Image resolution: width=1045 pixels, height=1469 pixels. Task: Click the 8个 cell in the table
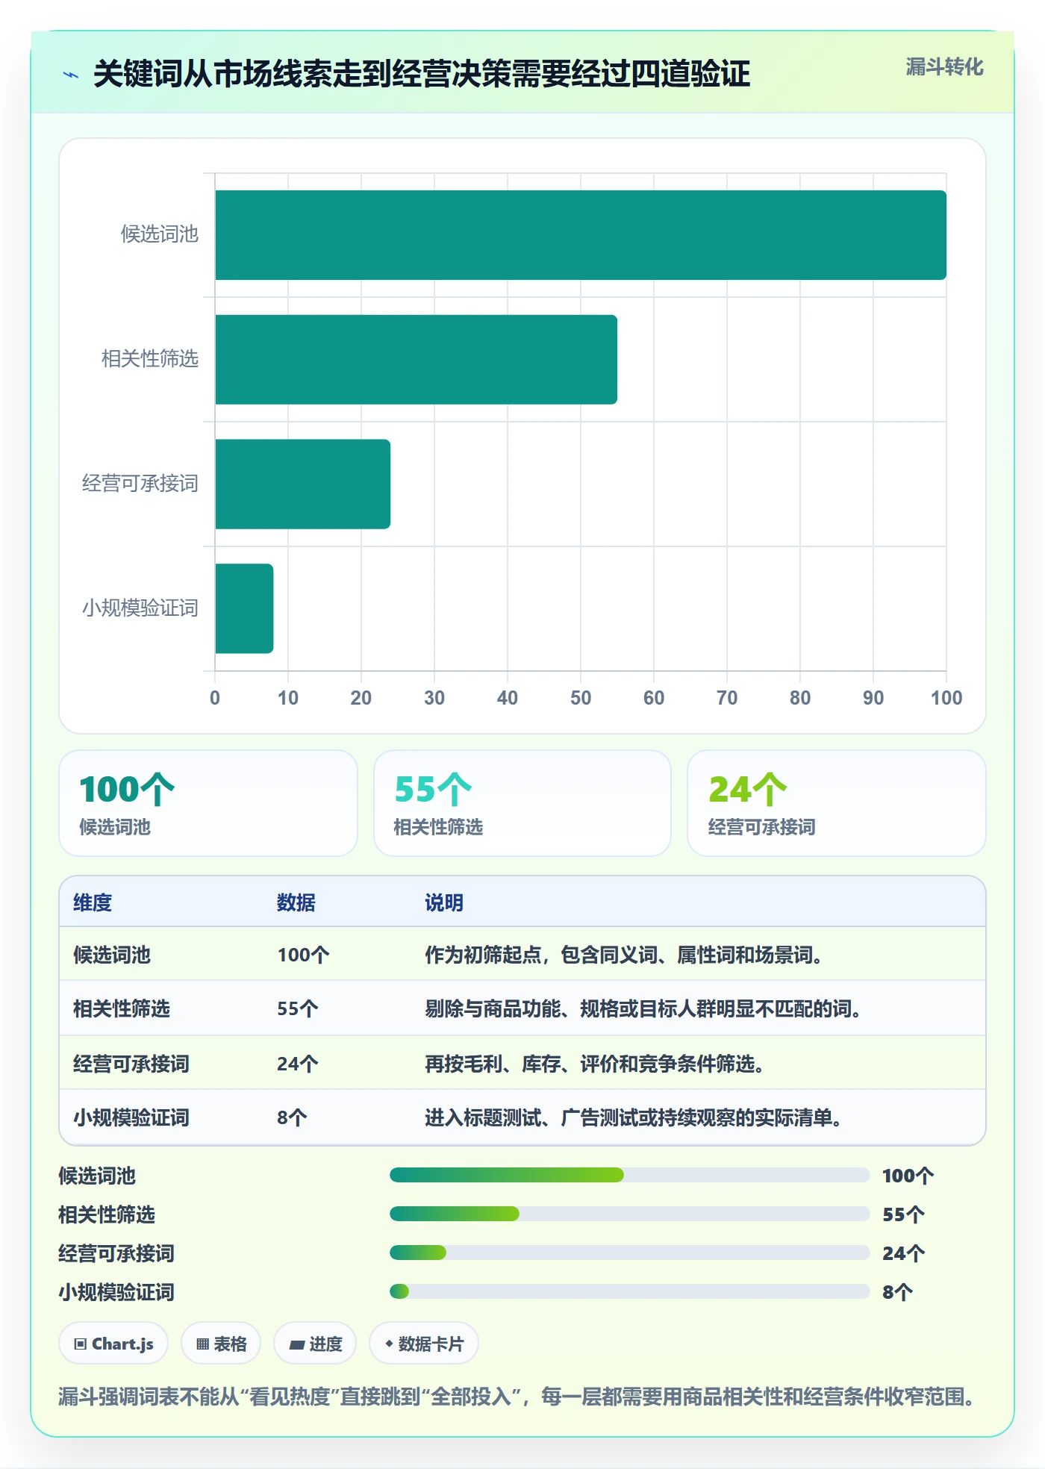pyautogui.click(x=292, y=1117)
